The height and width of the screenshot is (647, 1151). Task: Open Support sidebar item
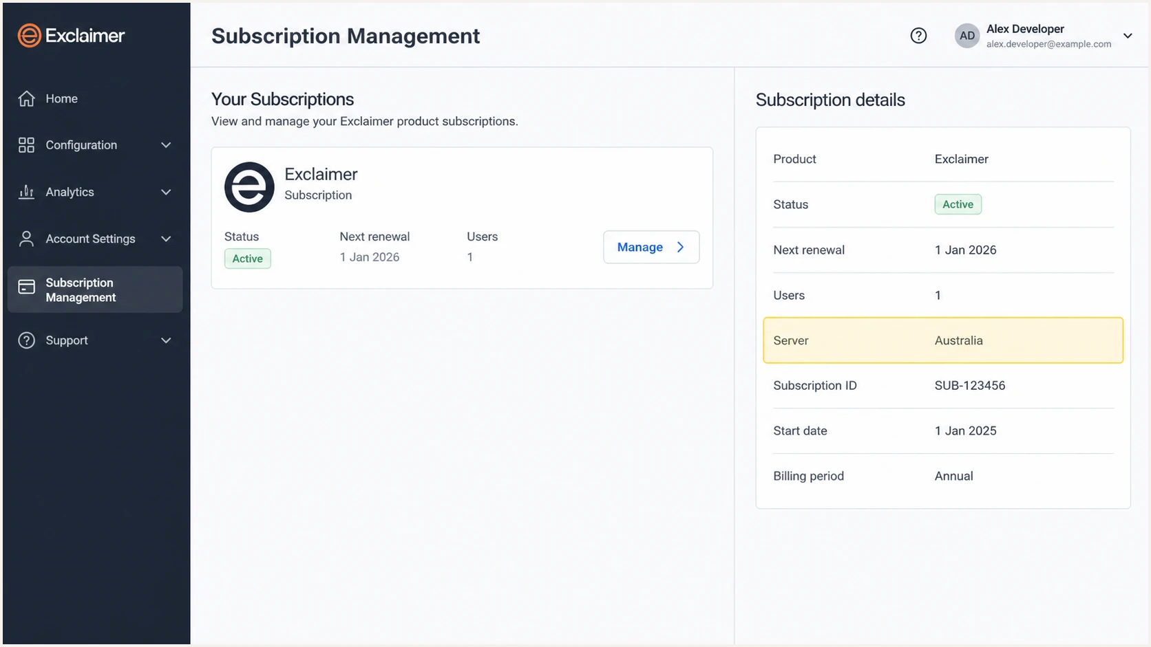[x=95, y=340]
